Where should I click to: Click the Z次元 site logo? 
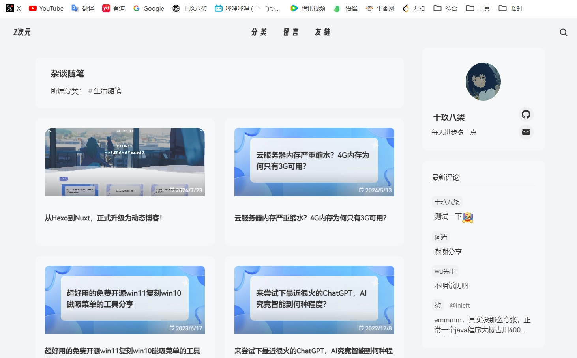(x=22, y=32)
